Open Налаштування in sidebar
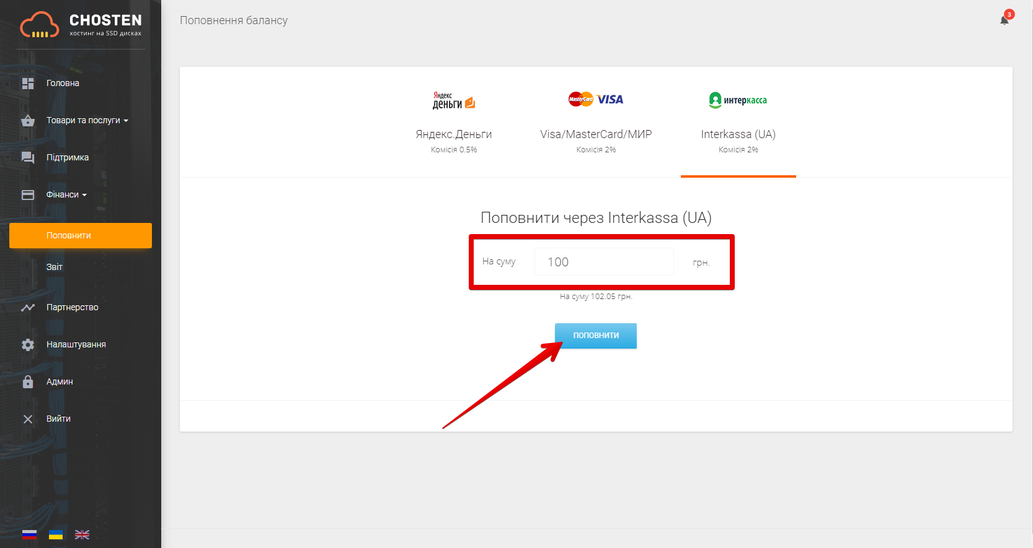The height and width of the screenshot is (548, 1033). coord(76,344)
